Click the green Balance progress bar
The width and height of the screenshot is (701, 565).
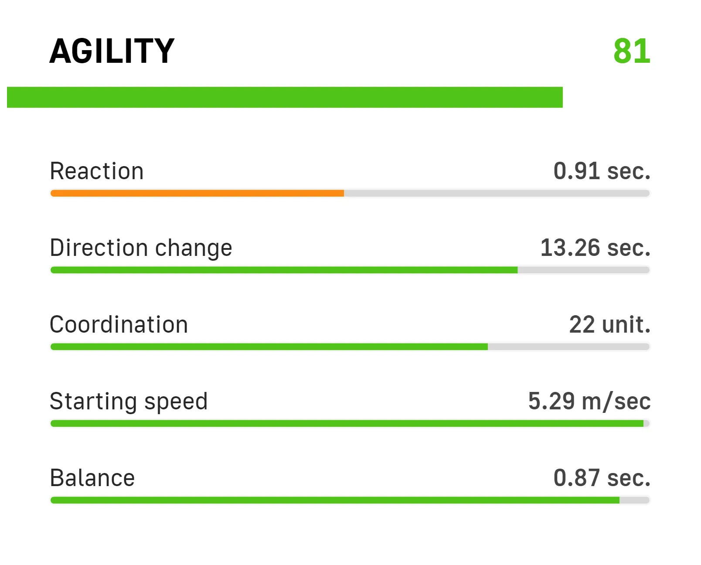pyautogui.click(x=335, y=500)
